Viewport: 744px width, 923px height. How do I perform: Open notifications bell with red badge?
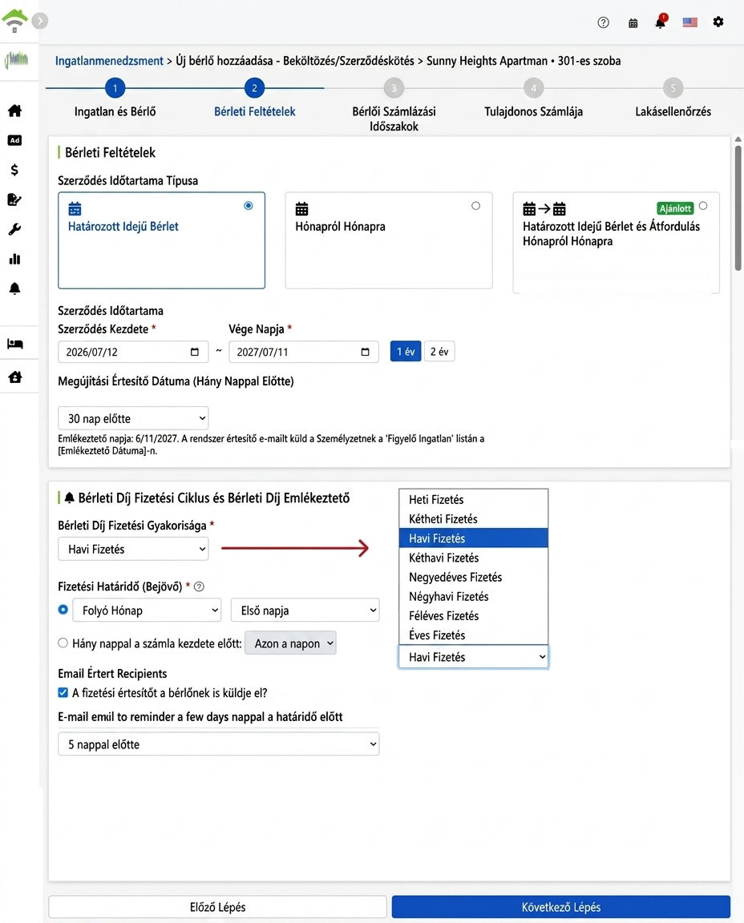661,22
